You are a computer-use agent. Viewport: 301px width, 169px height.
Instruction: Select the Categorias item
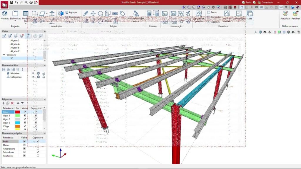point(16,77)
